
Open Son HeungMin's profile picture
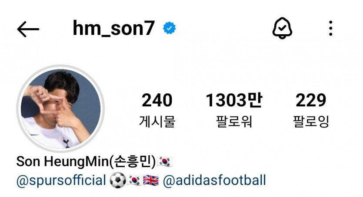pos(60,108)
